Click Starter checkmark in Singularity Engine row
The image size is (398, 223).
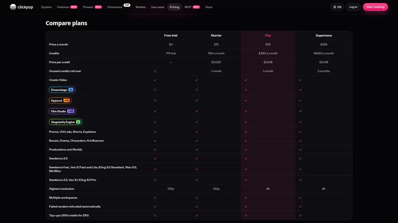(197, 122)
